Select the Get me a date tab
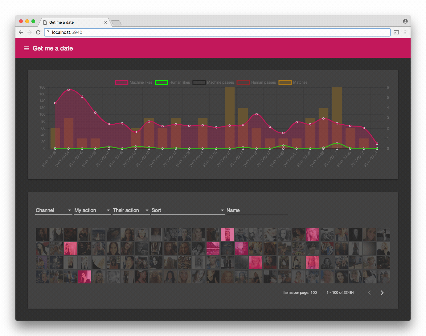This screenshot has height=336, width=426. coord(74,22)
